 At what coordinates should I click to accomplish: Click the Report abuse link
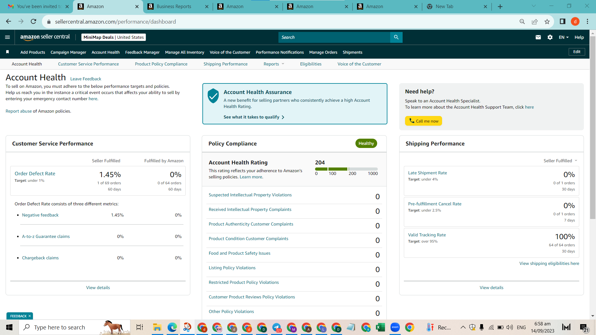[x=19, y=111]
